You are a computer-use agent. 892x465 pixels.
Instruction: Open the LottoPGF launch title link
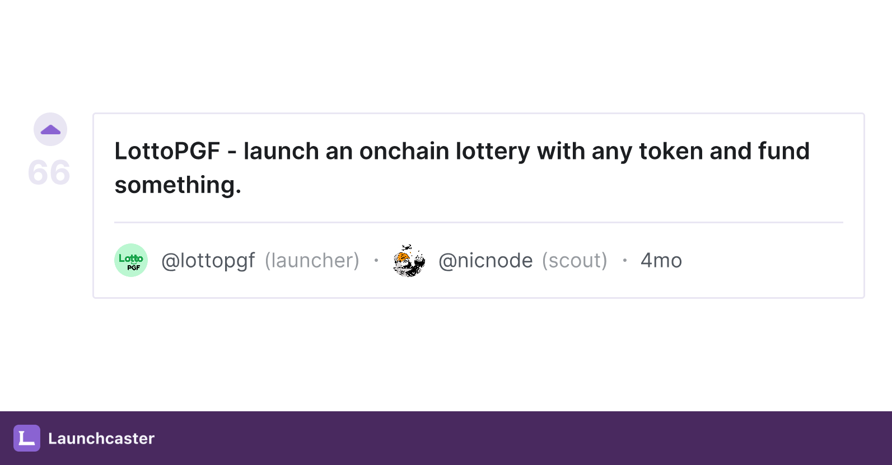click(x=462, y=168)
